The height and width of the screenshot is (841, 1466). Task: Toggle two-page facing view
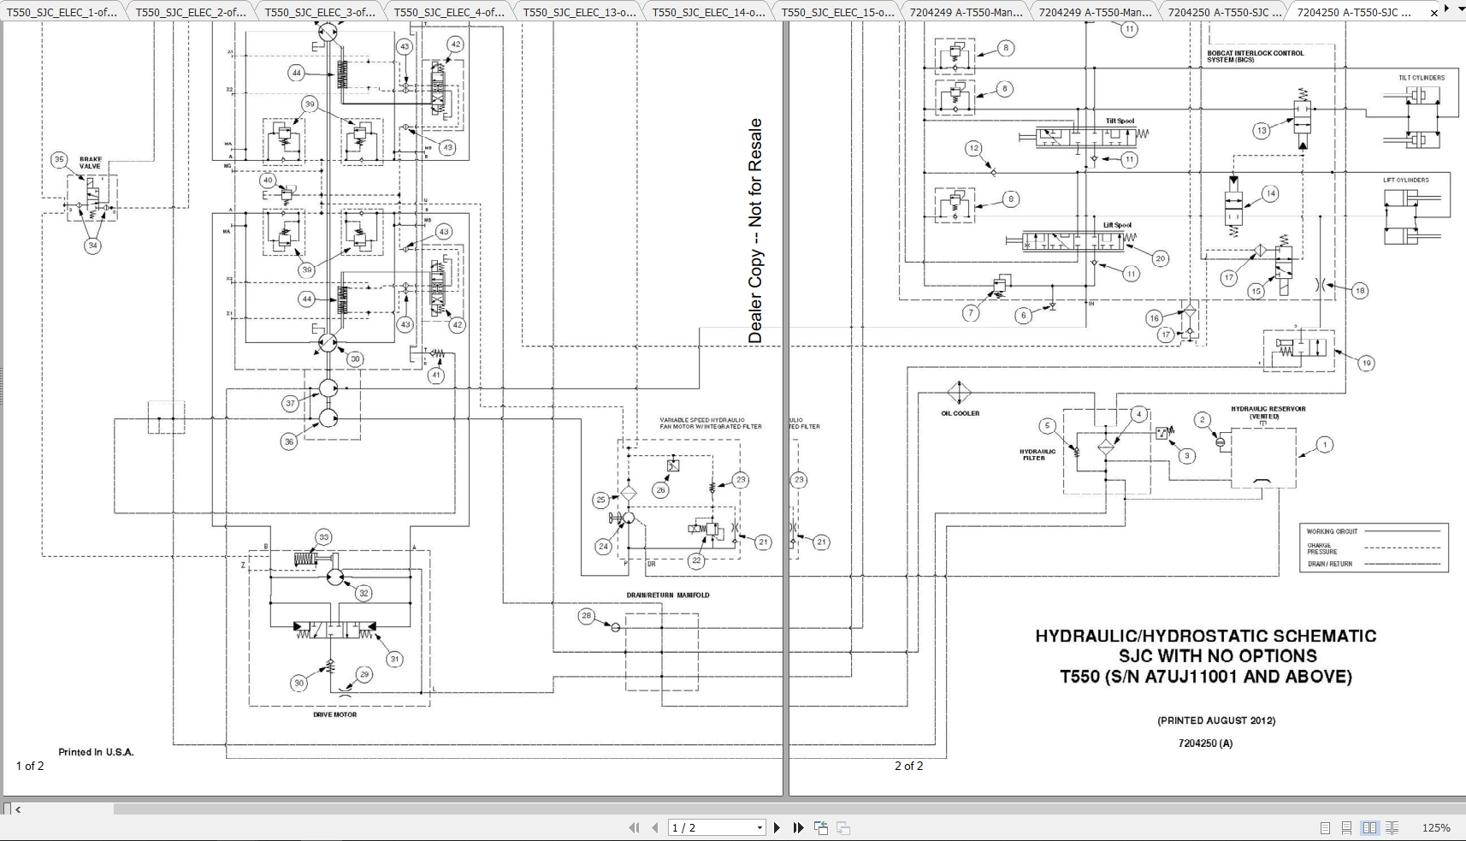(1369, 827)
